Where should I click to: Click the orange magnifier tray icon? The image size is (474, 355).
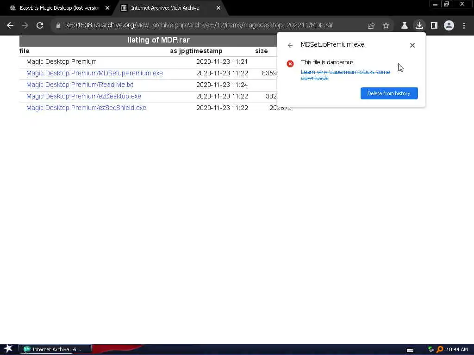pos(440,349)
